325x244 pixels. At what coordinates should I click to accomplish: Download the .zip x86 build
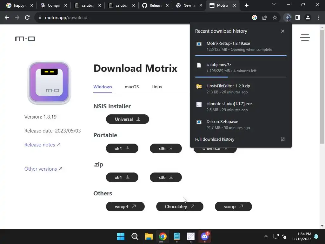coord(166,177)
